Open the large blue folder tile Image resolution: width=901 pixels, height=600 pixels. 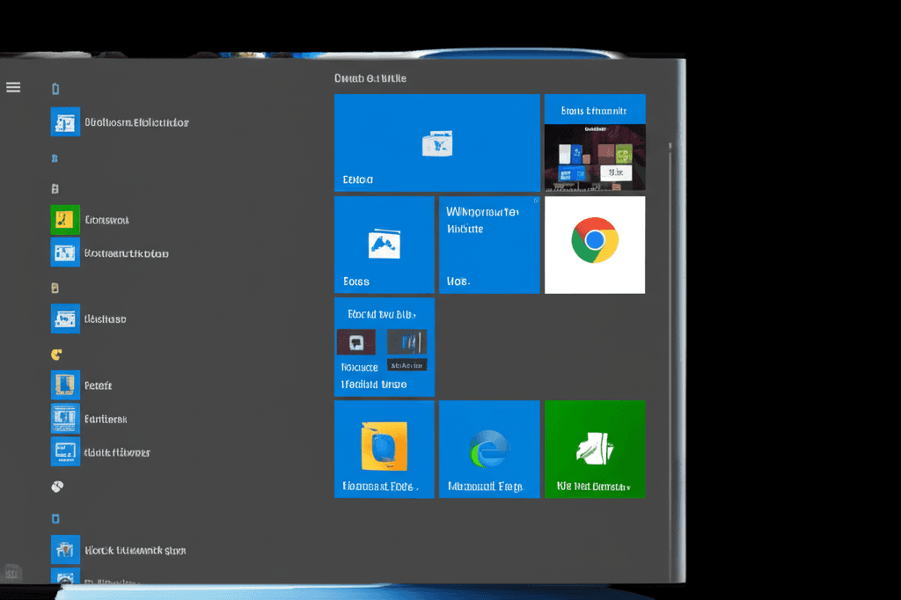[436, 141]
